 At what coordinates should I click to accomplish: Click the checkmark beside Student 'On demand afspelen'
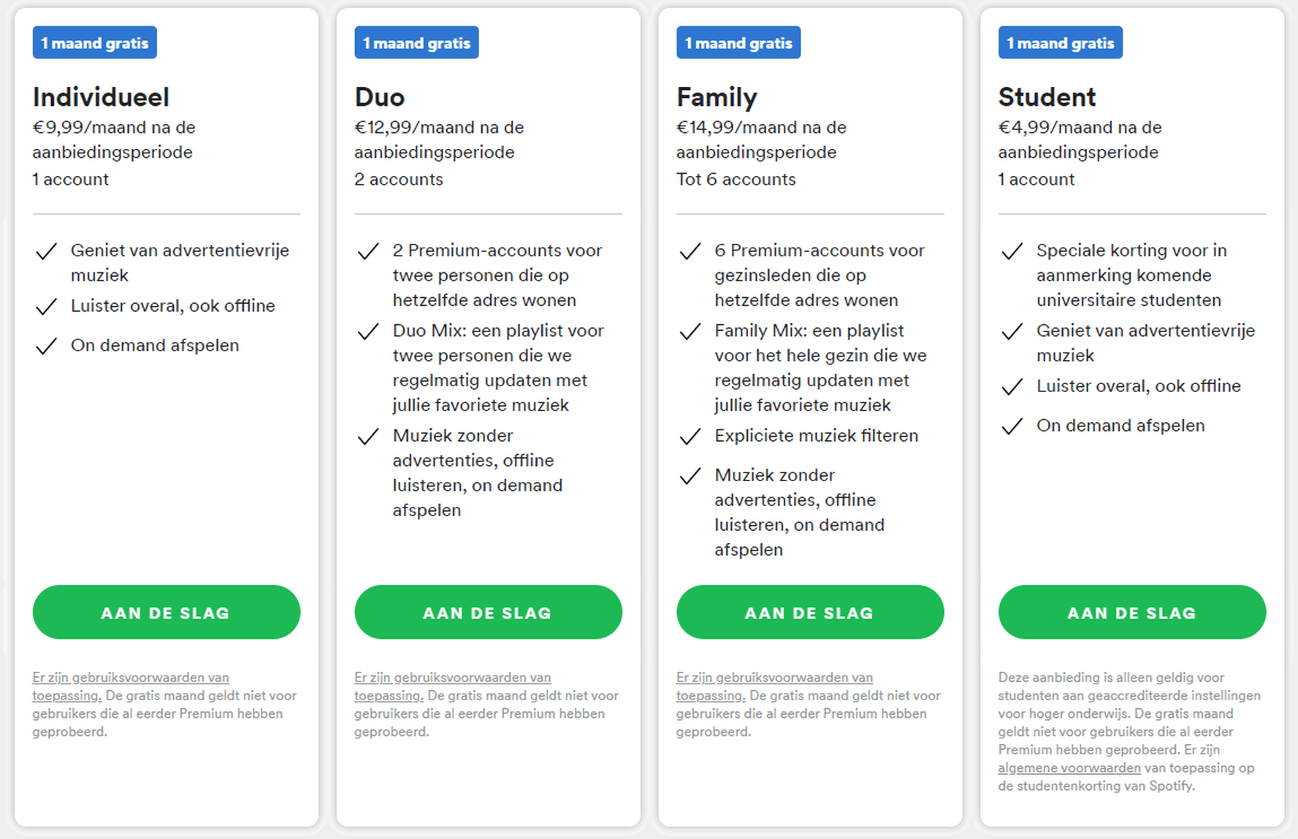click(x=1012, y=426)
